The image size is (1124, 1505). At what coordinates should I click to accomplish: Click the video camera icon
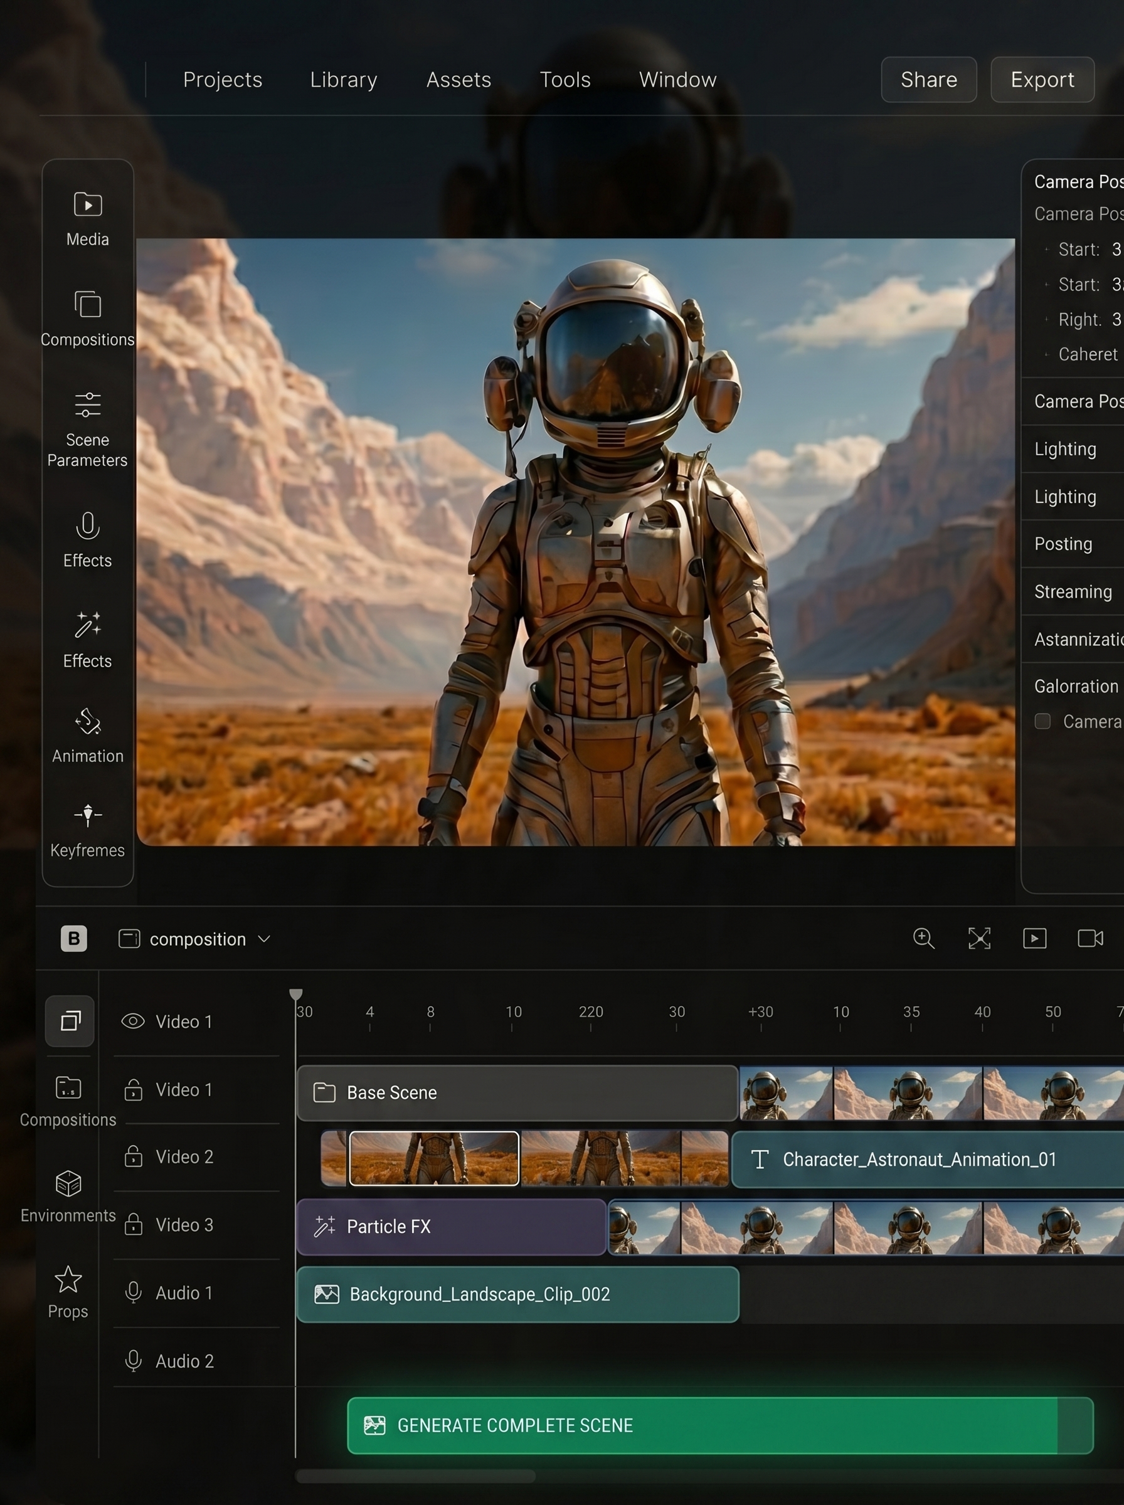[x=1090, y=939]
